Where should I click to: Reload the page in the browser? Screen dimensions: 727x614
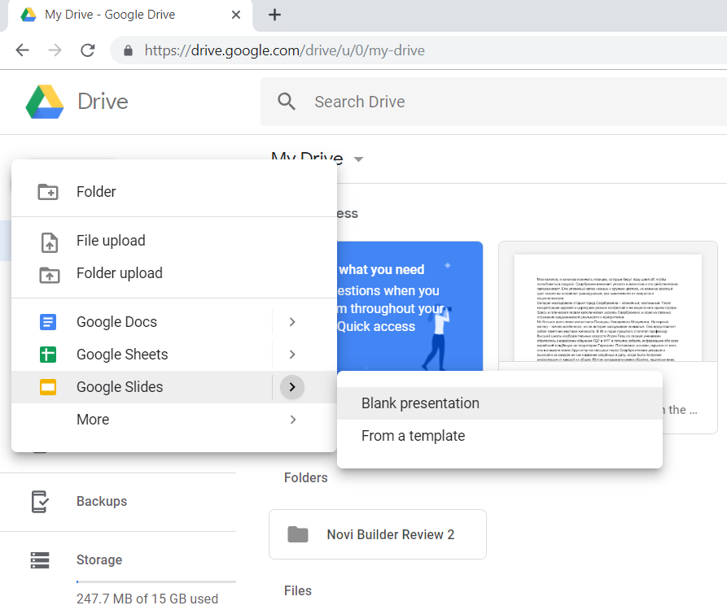(88, 50)
